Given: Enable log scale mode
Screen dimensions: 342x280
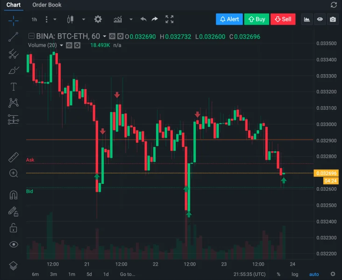Looking at the screenshot, I should coord(295,274).
